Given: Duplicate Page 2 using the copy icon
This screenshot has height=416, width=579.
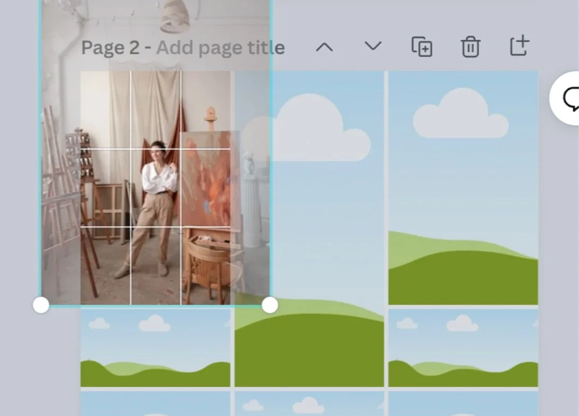Looking at the screenshot, I should tap(422, 47).
